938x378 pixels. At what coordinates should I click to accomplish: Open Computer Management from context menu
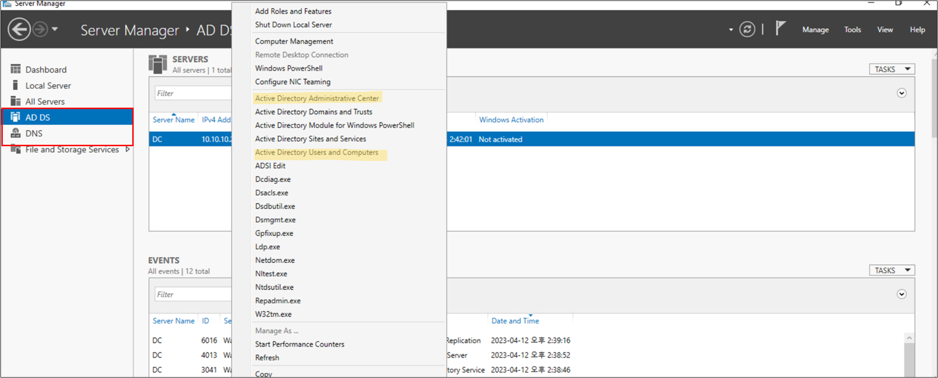coord(294,41)
